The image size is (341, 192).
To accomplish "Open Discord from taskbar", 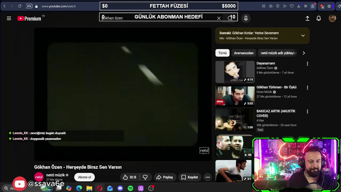I will coord(120,188).
